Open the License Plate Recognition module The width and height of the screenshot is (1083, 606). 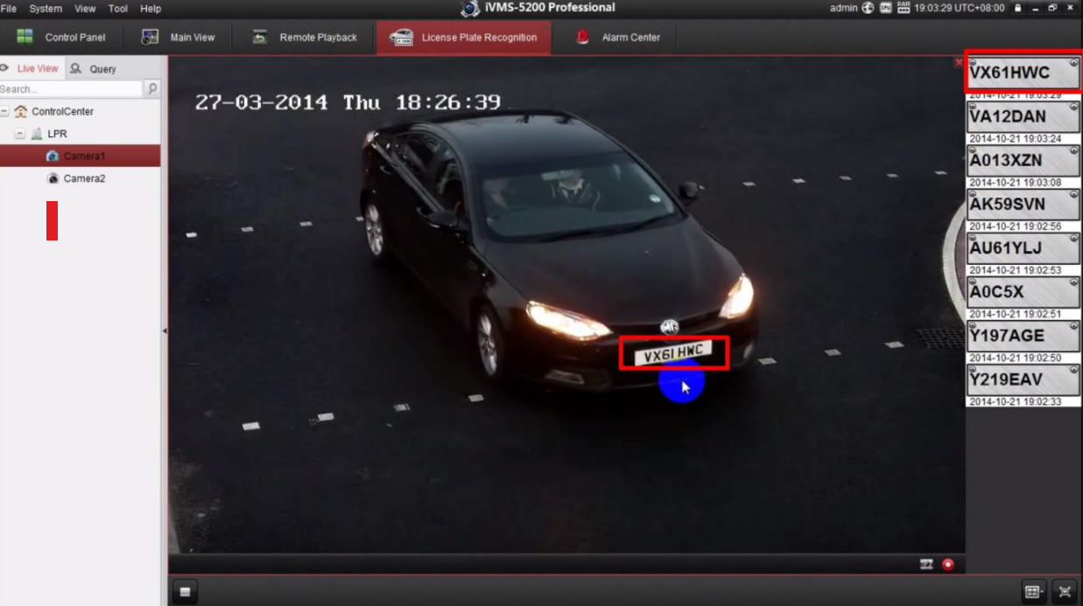(464, 38)
